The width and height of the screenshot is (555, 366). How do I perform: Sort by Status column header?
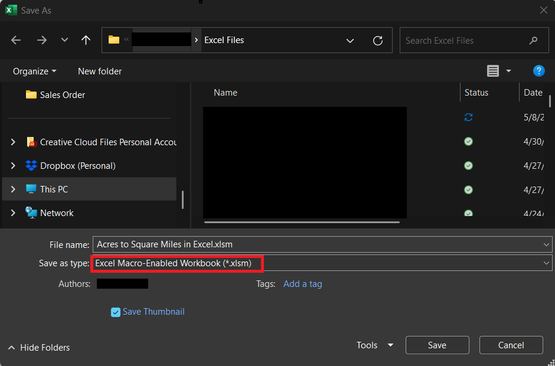pyautogui.click(x=476, y=92)
